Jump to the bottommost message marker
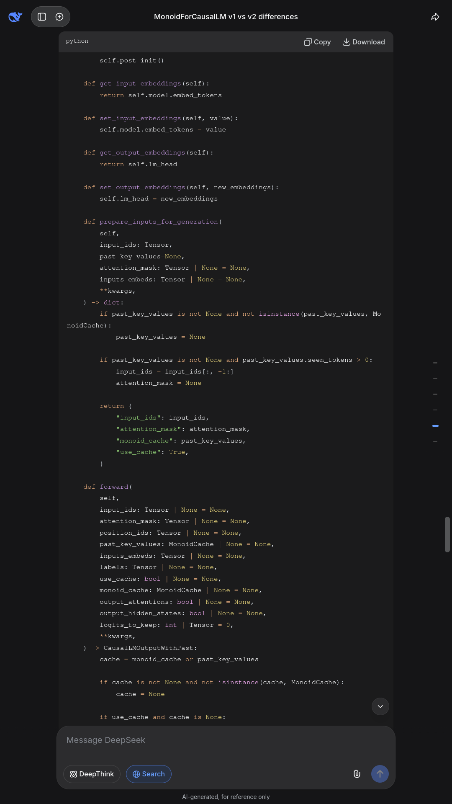 (435, 441)
